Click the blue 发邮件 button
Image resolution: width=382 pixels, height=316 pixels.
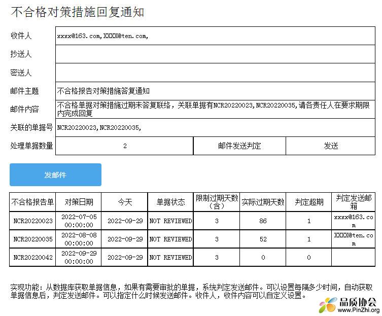pyautogui.click(x=55, y=174)
